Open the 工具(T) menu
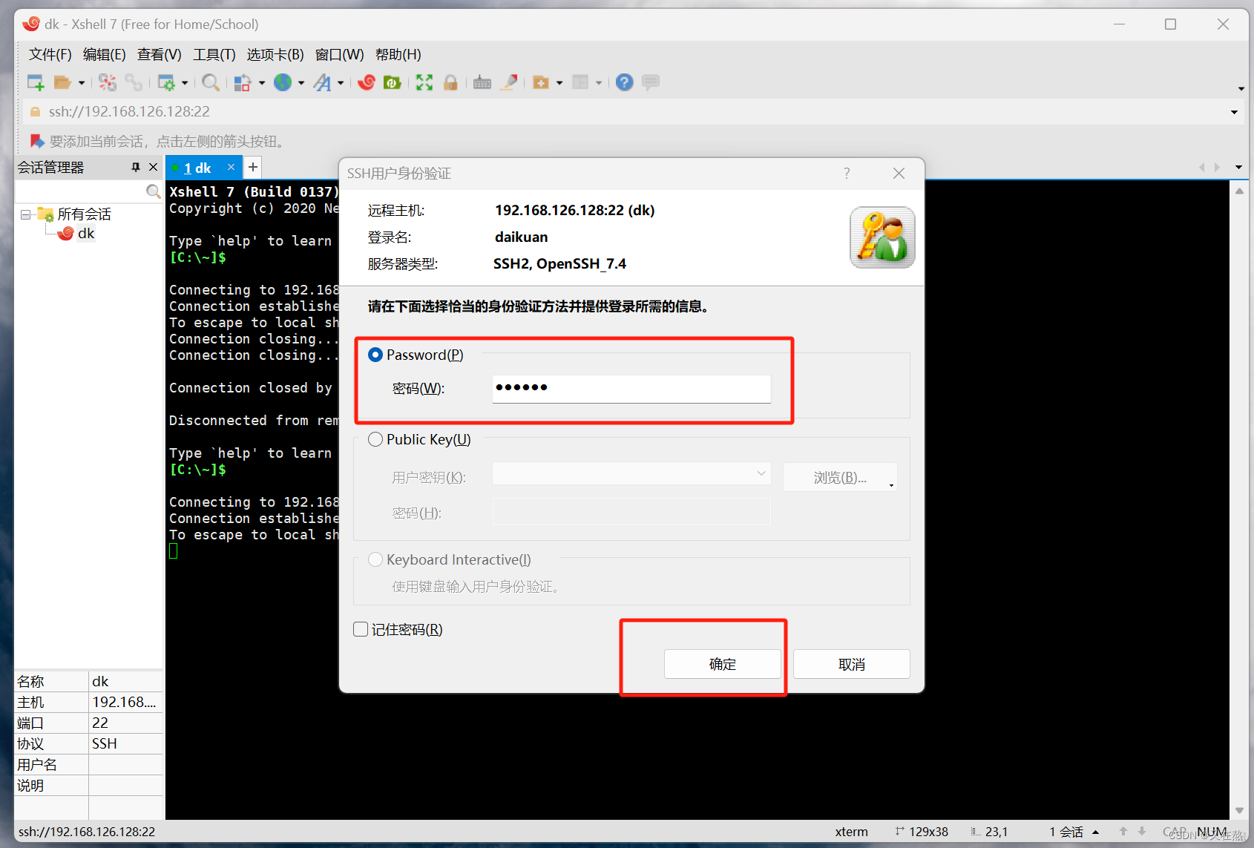Viewport: 1254px width, 848px height. (214, 54)
